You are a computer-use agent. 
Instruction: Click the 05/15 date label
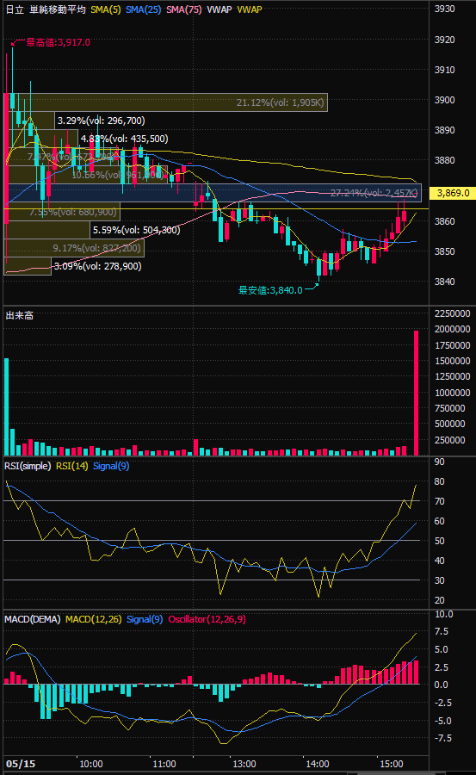point(21,764)
